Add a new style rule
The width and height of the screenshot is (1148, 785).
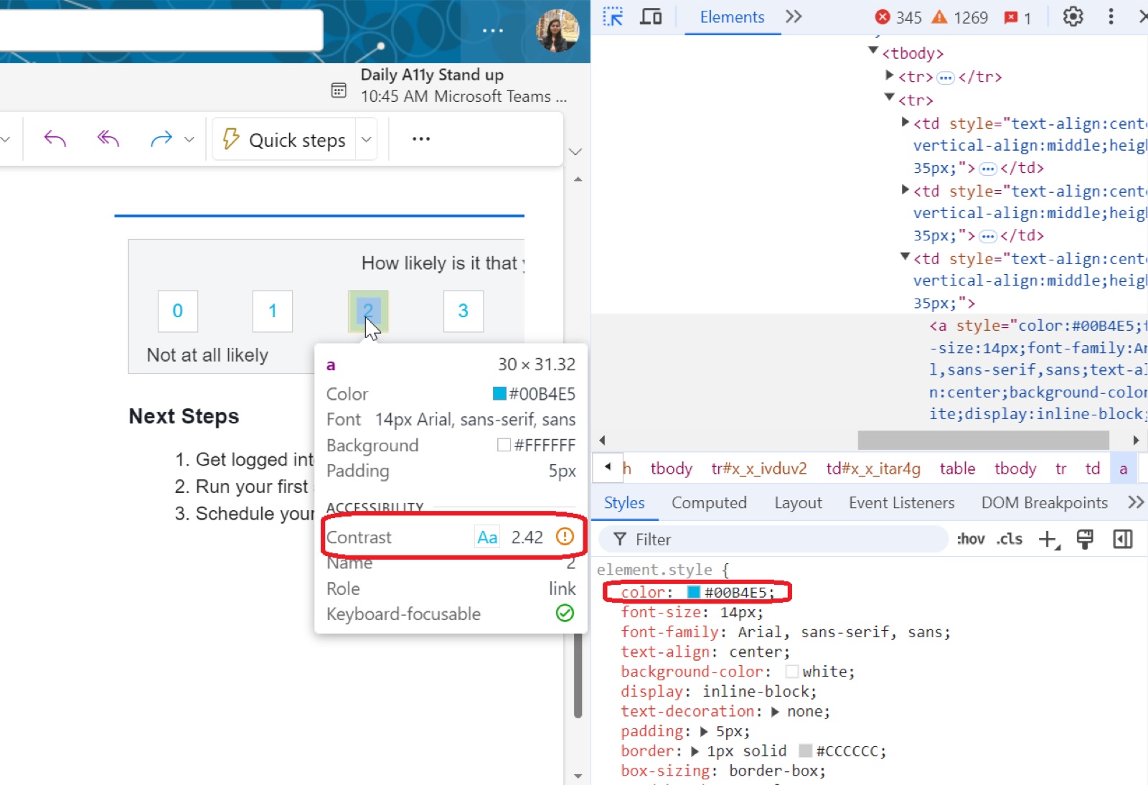pos(1049,540)
